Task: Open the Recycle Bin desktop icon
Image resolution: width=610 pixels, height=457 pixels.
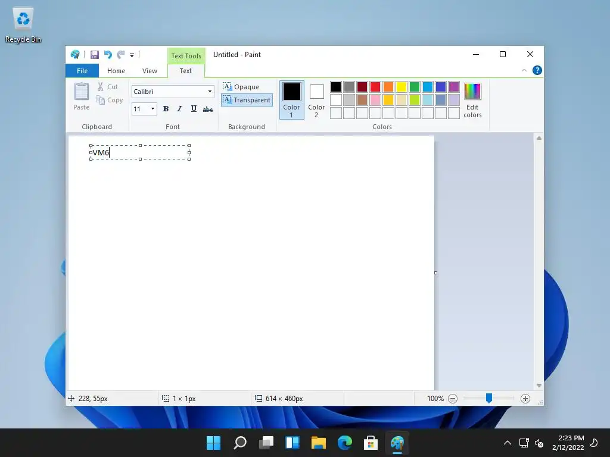Action: click(23, 24)
